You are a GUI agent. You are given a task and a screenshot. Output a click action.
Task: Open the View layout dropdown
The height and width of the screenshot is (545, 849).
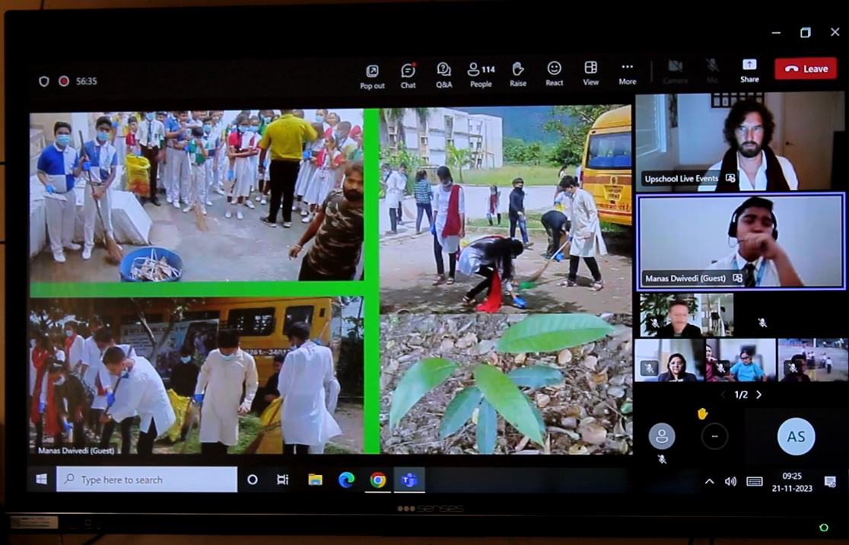[591, 74]
